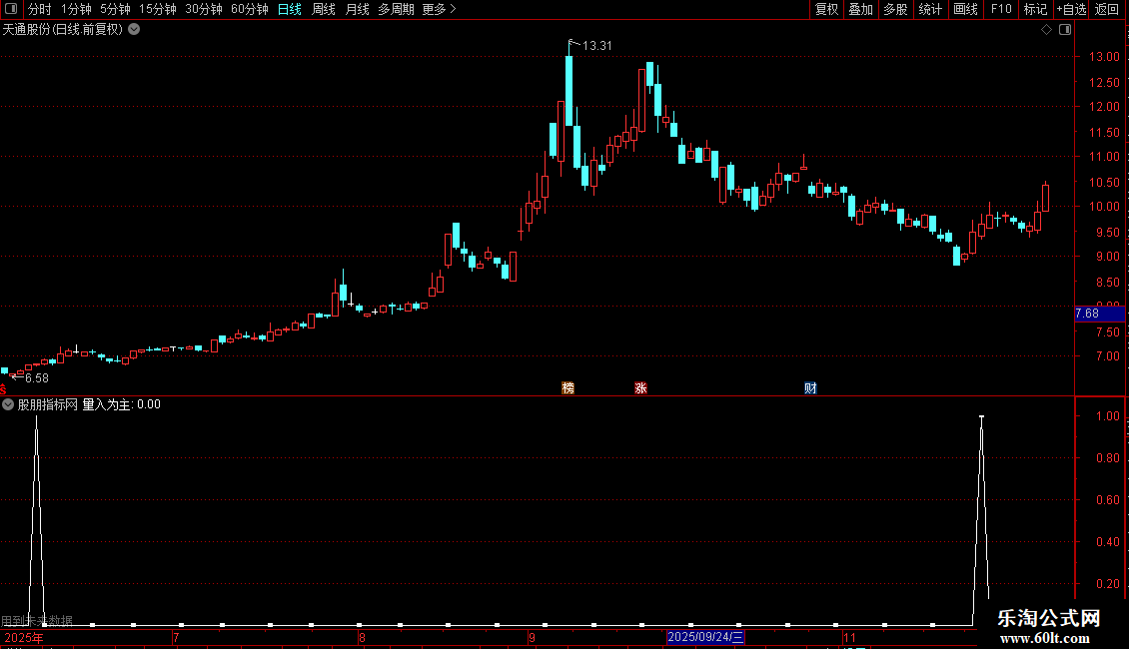Click the 标记 mark button

coord(1035,9)
